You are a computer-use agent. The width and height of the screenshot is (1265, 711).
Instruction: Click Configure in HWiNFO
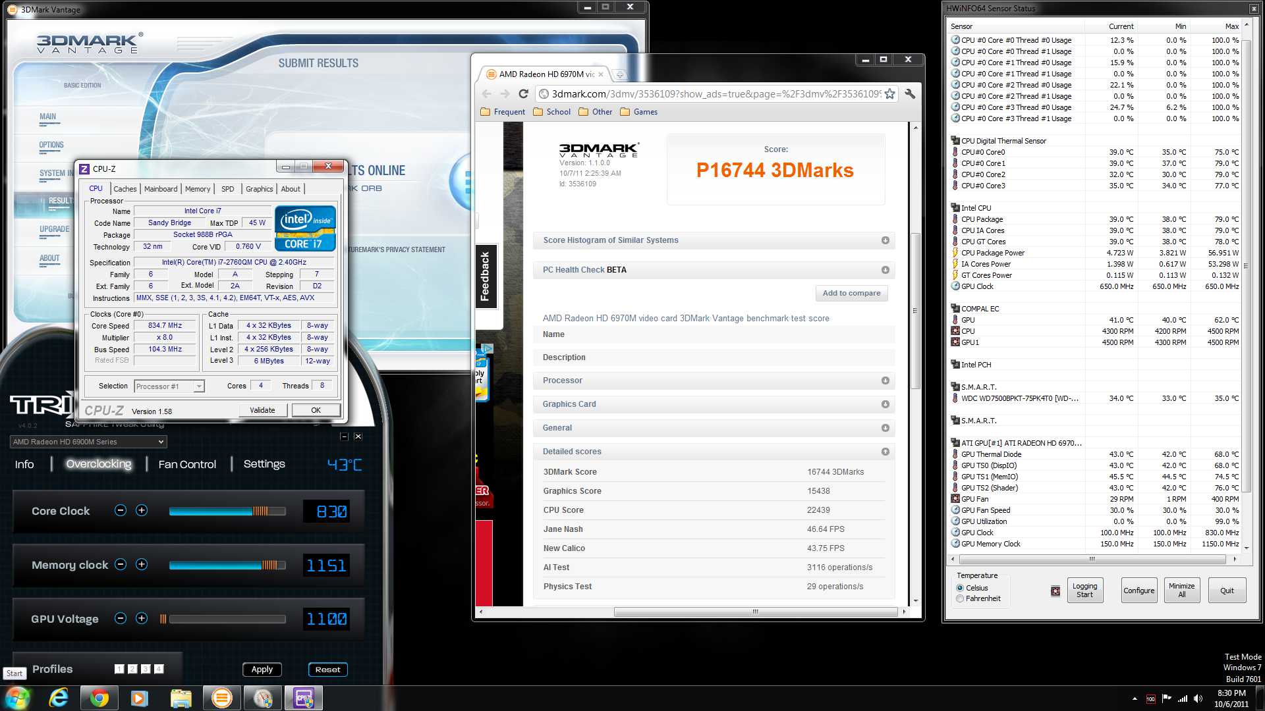pos(1138,590)
